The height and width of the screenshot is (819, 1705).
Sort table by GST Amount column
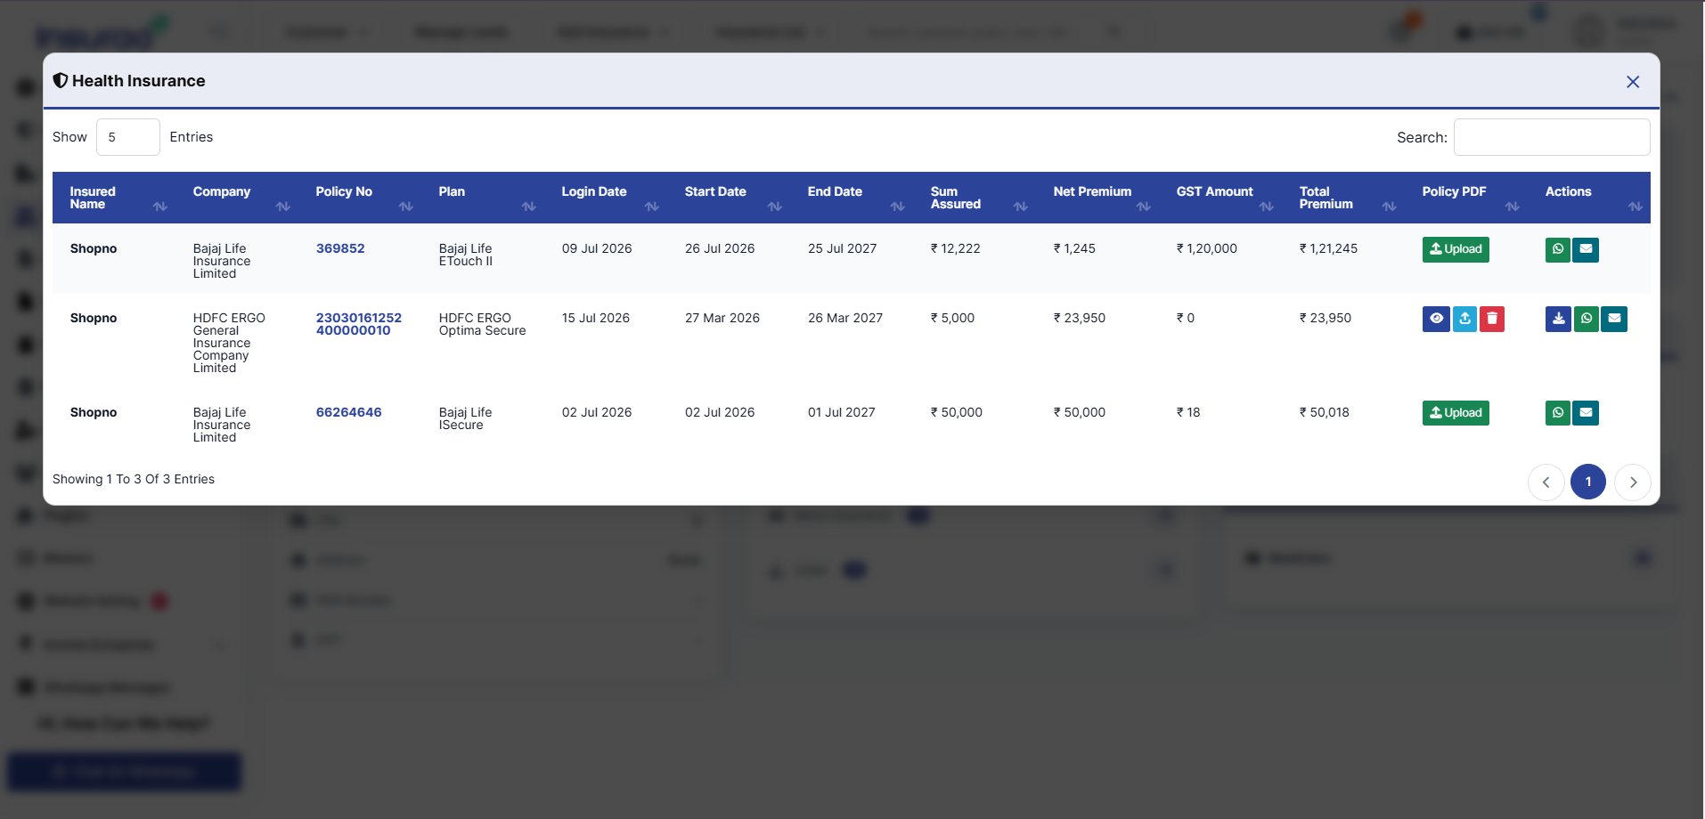pos(1220,198)
